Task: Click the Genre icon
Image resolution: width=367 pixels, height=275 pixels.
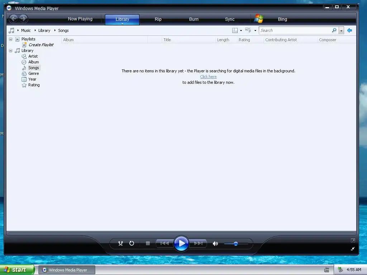Action: click(24, 74)
